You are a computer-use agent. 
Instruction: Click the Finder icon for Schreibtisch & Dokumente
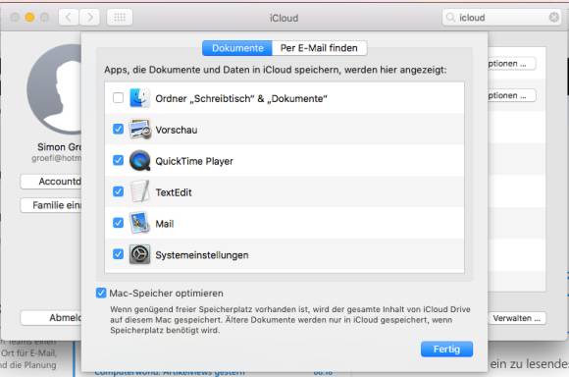click(139, 98)
